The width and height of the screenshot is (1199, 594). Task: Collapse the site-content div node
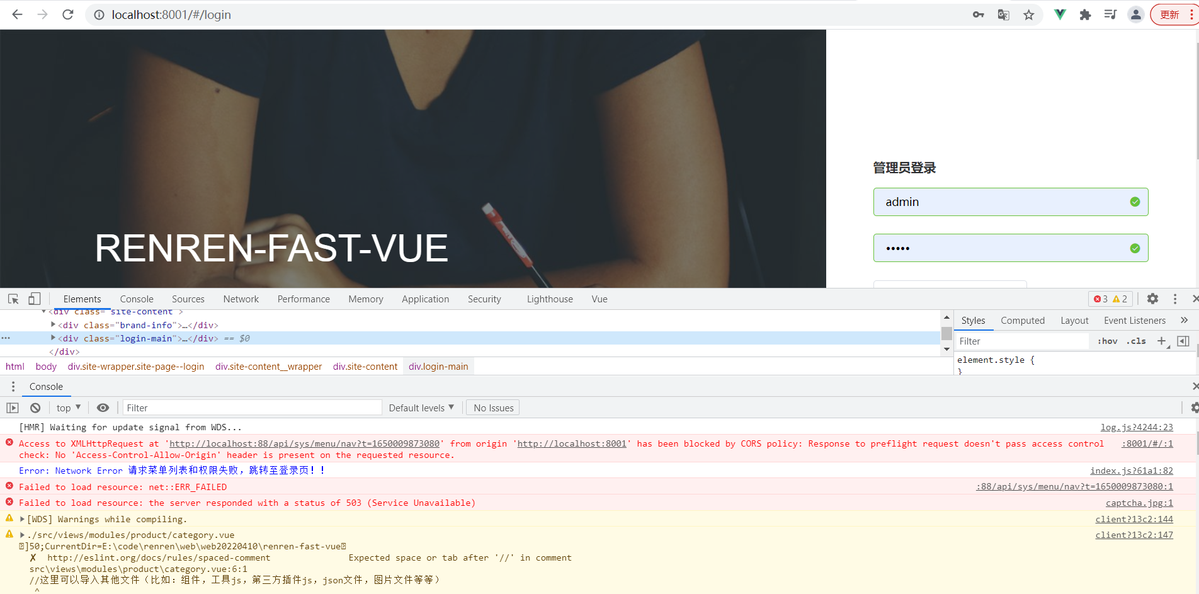(43, 312)
